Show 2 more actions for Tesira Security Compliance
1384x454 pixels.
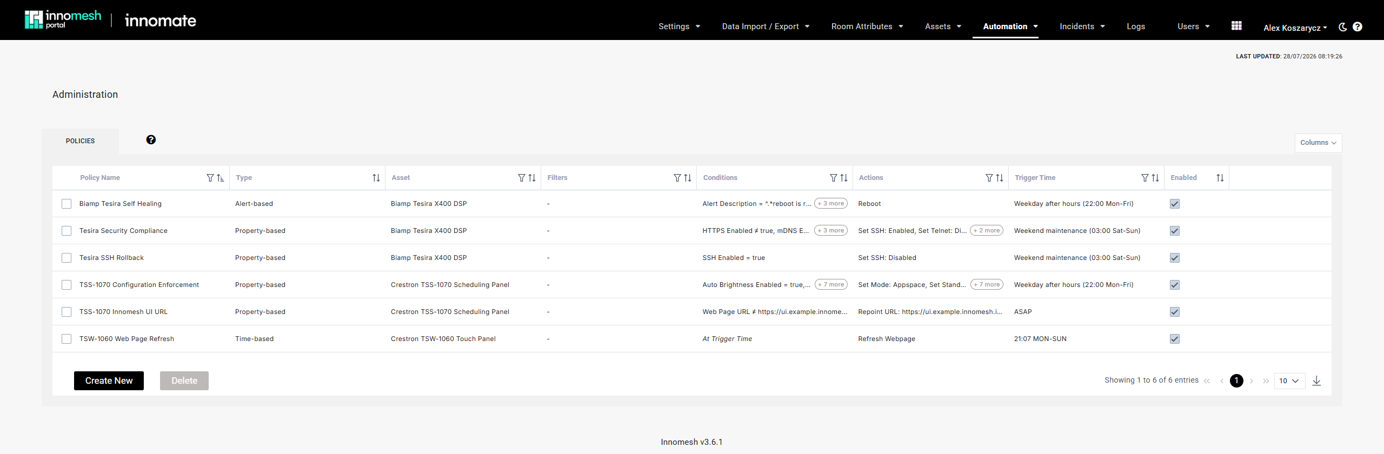(987, 231)
